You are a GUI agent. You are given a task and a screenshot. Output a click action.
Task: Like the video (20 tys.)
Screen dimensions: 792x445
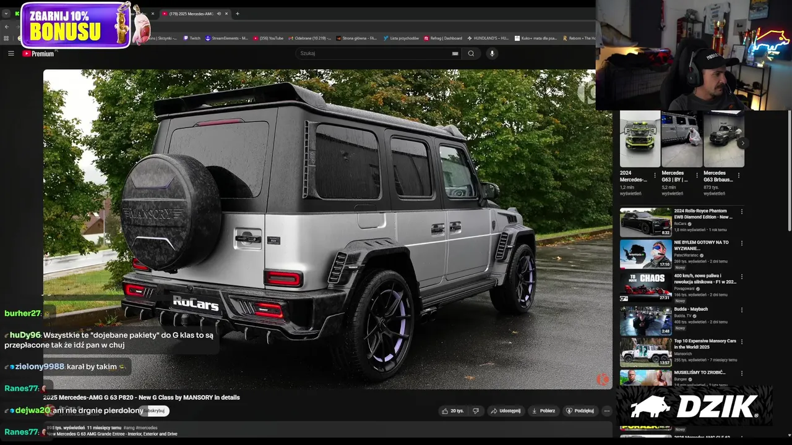tap(452, 410)
